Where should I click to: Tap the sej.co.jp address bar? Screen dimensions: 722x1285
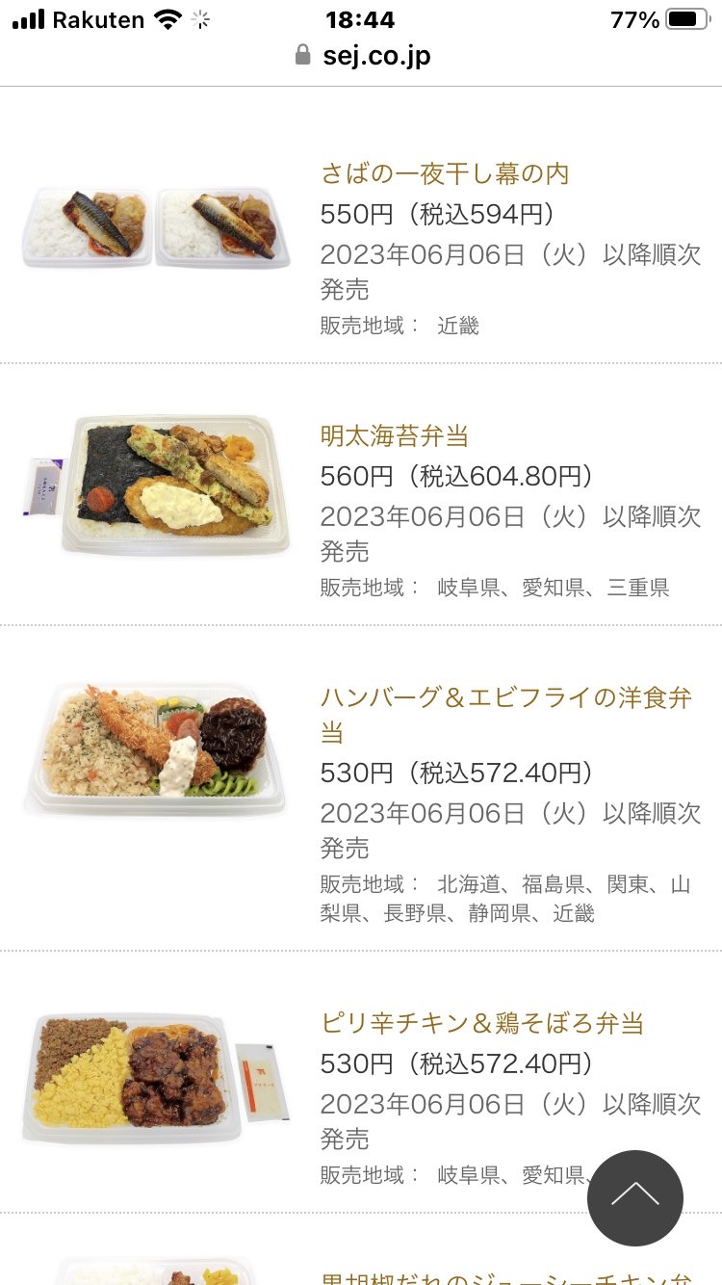[375, 55]
